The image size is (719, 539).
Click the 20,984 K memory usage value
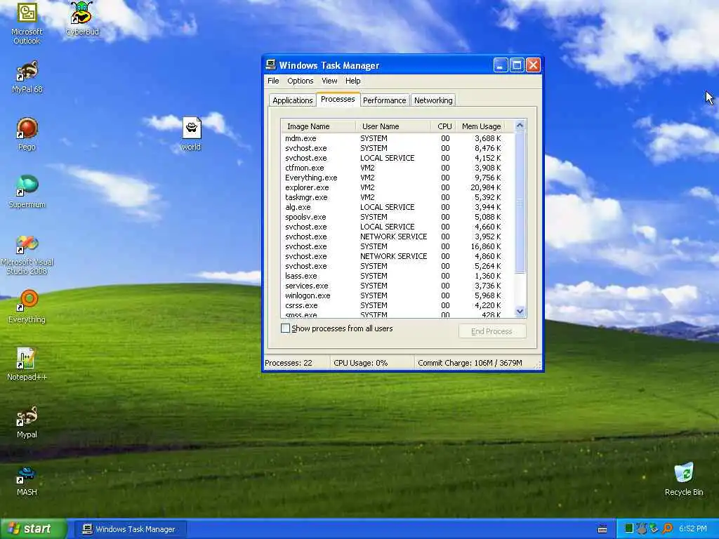point(486,187)
